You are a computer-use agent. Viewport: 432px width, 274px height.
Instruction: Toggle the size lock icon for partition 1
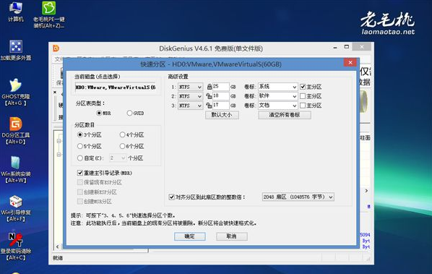pos(209,87)
